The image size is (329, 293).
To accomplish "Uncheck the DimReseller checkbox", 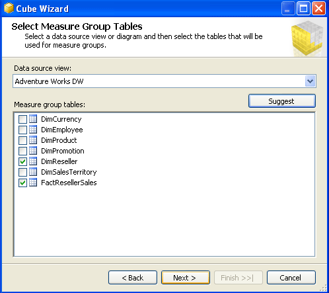I will (x=22, y=161).
